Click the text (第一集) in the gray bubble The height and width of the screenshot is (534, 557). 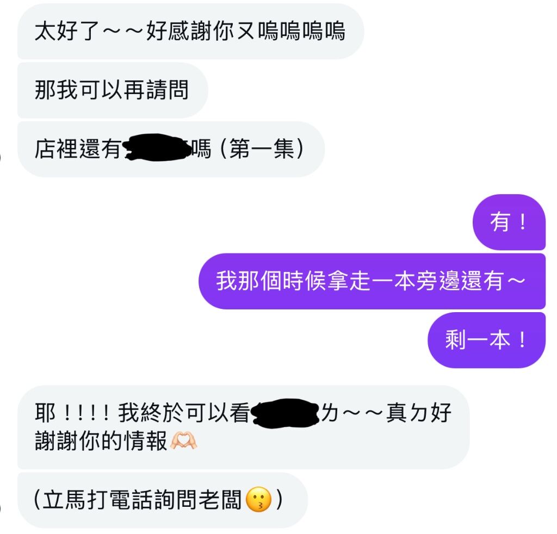tap(262, 149)
